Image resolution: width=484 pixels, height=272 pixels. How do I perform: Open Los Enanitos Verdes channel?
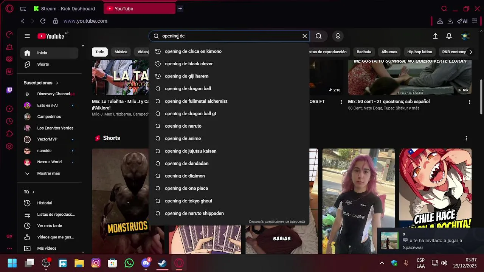49,128
